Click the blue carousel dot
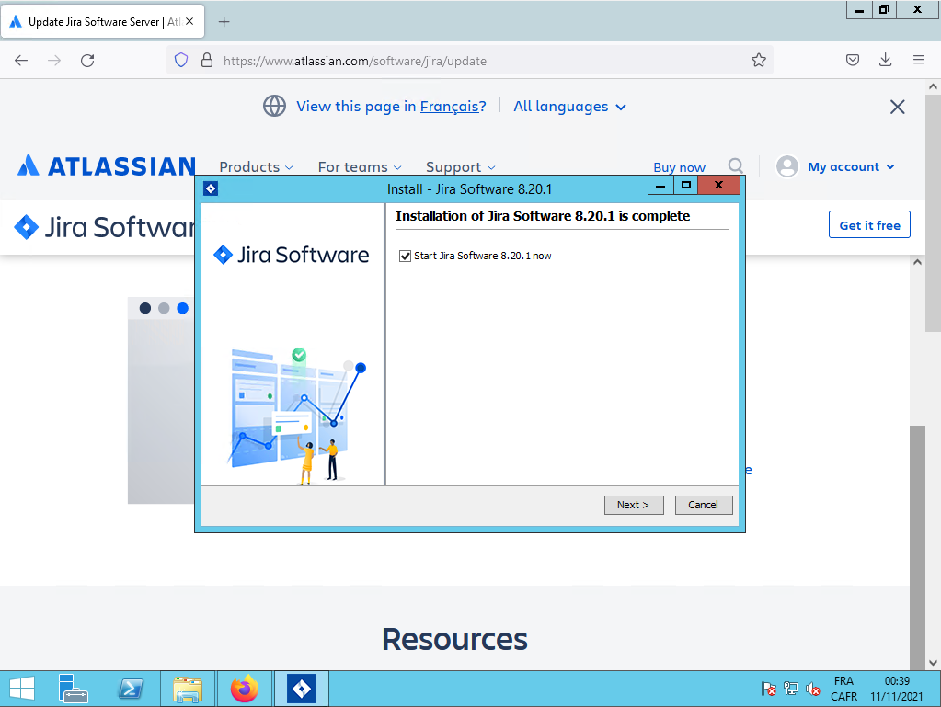Viewport: 941px width, 707px height. [182, 308]
